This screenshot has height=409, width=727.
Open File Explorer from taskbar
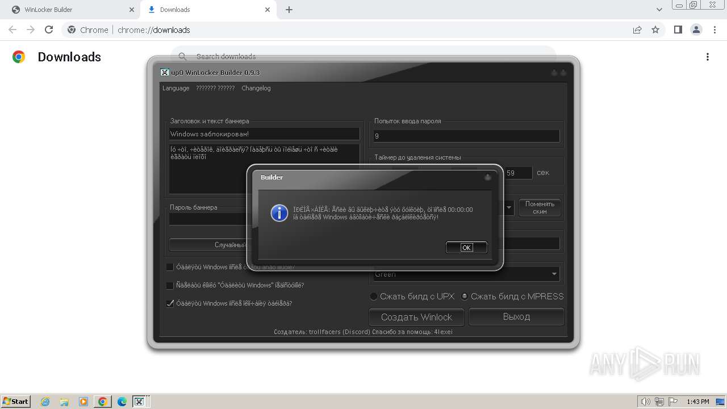coord(64,402)
